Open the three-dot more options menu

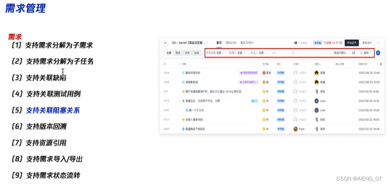point(378,43)
